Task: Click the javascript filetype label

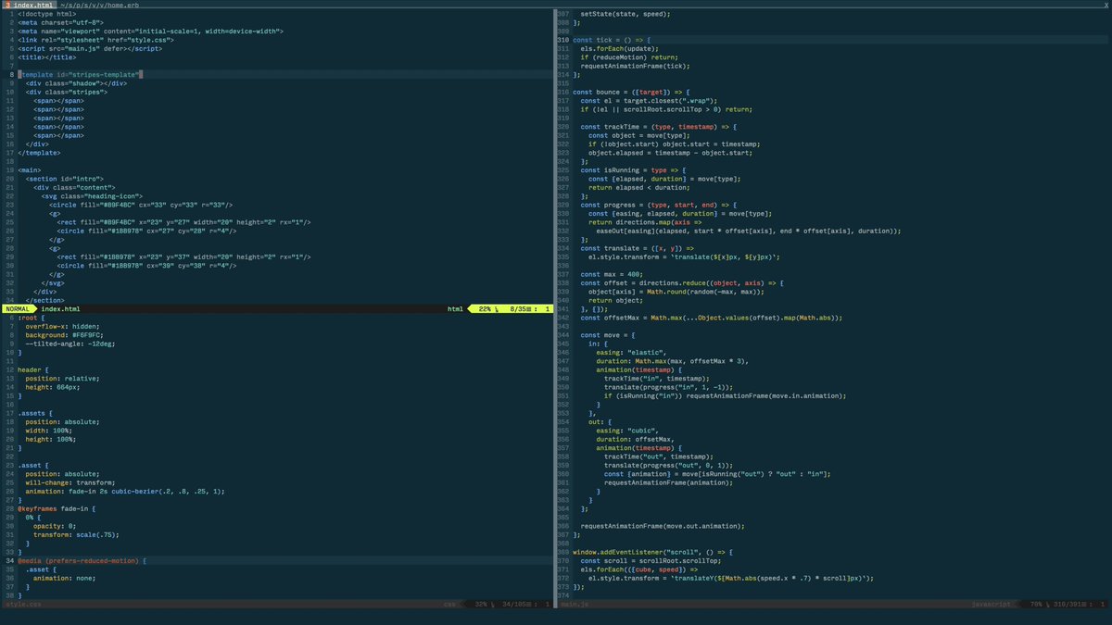Action: [x=990, y=605]
